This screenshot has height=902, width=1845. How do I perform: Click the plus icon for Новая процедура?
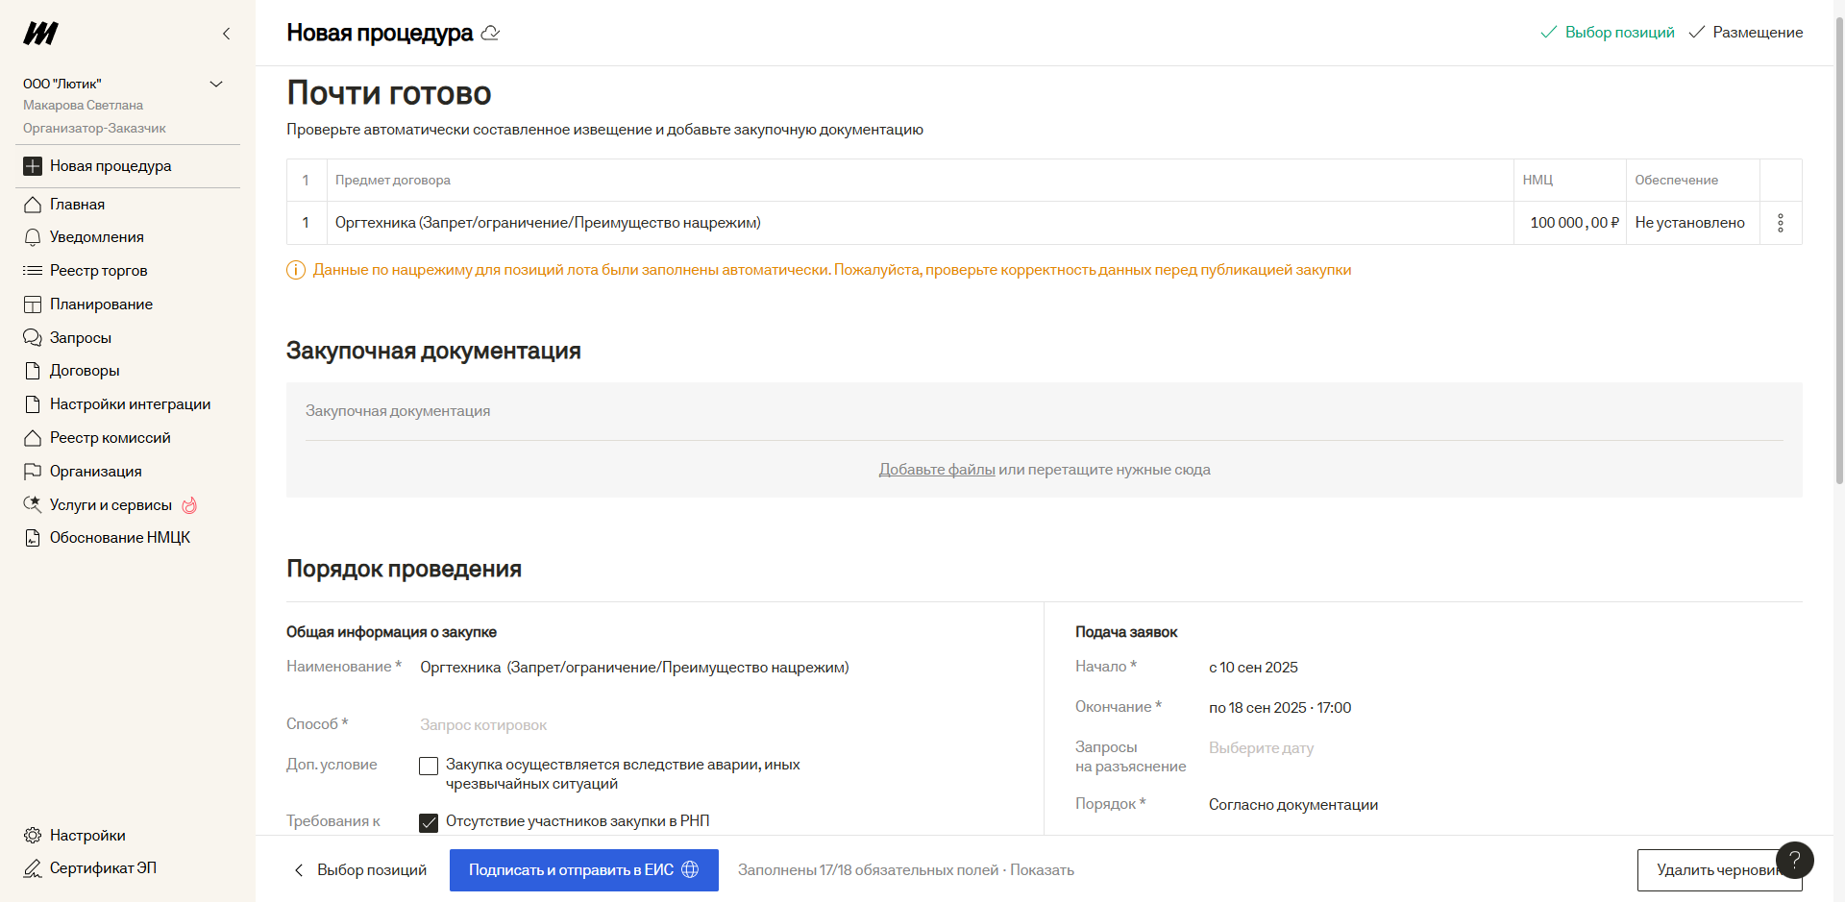pos(33,166)
